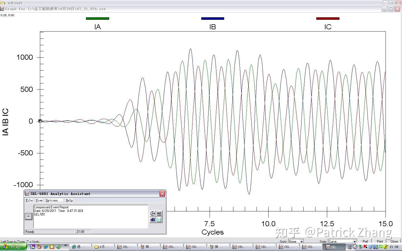402x251 pixels.
Task: Collapse the Analytic Assistant with minus button
Action: [x=28, y=216]
